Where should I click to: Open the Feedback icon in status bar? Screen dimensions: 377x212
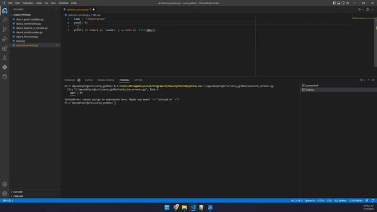tap(367, 200)
